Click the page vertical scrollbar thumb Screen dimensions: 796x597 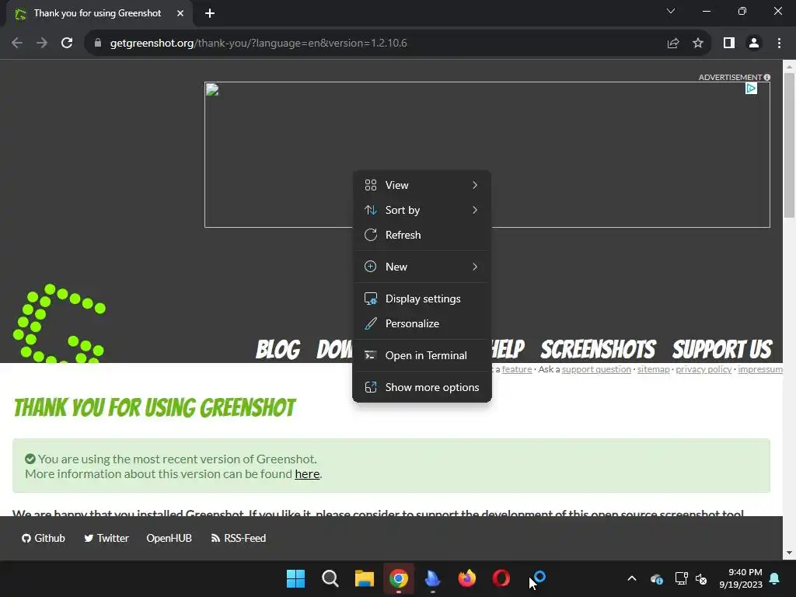point(790,145)
